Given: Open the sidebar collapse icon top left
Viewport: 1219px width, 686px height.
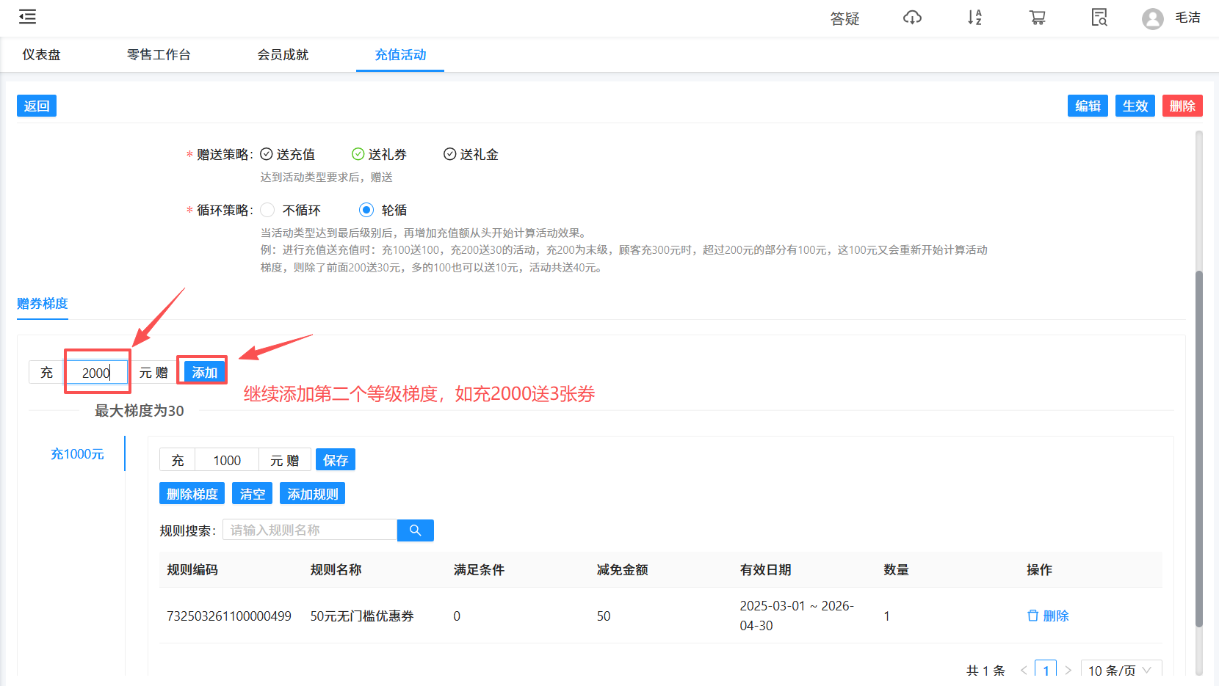Looking at the screenshot, I should 27,16.
